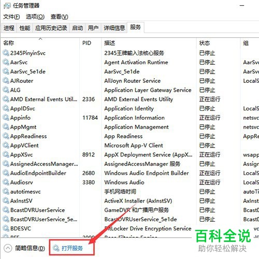This screenshot has height=259, width=259.
Task: Click 'BitLocker Drive Encryption Service' description
Action: tap(148, 228)
